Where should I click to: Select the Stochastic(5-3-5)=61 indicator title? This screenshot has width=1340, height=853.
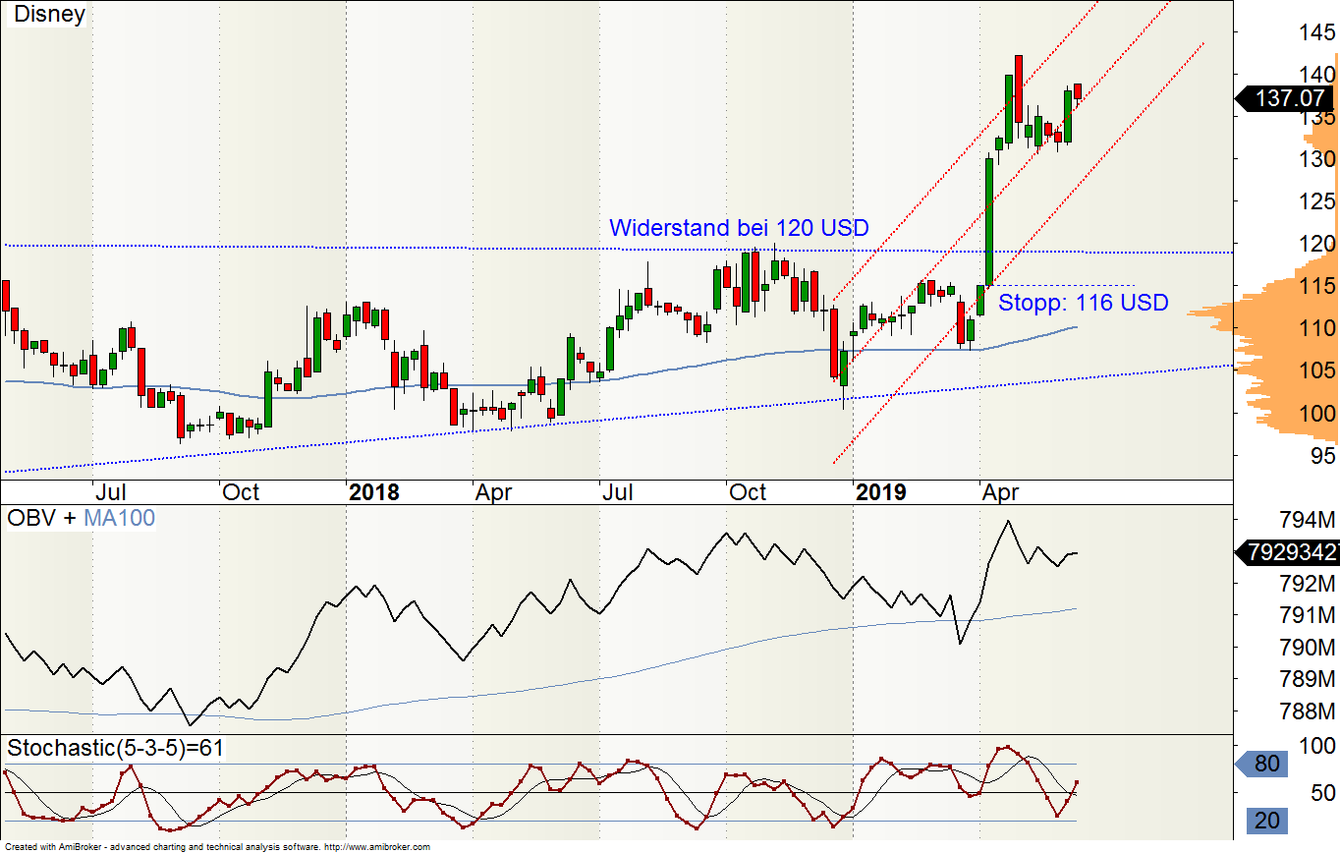(116, 748)
